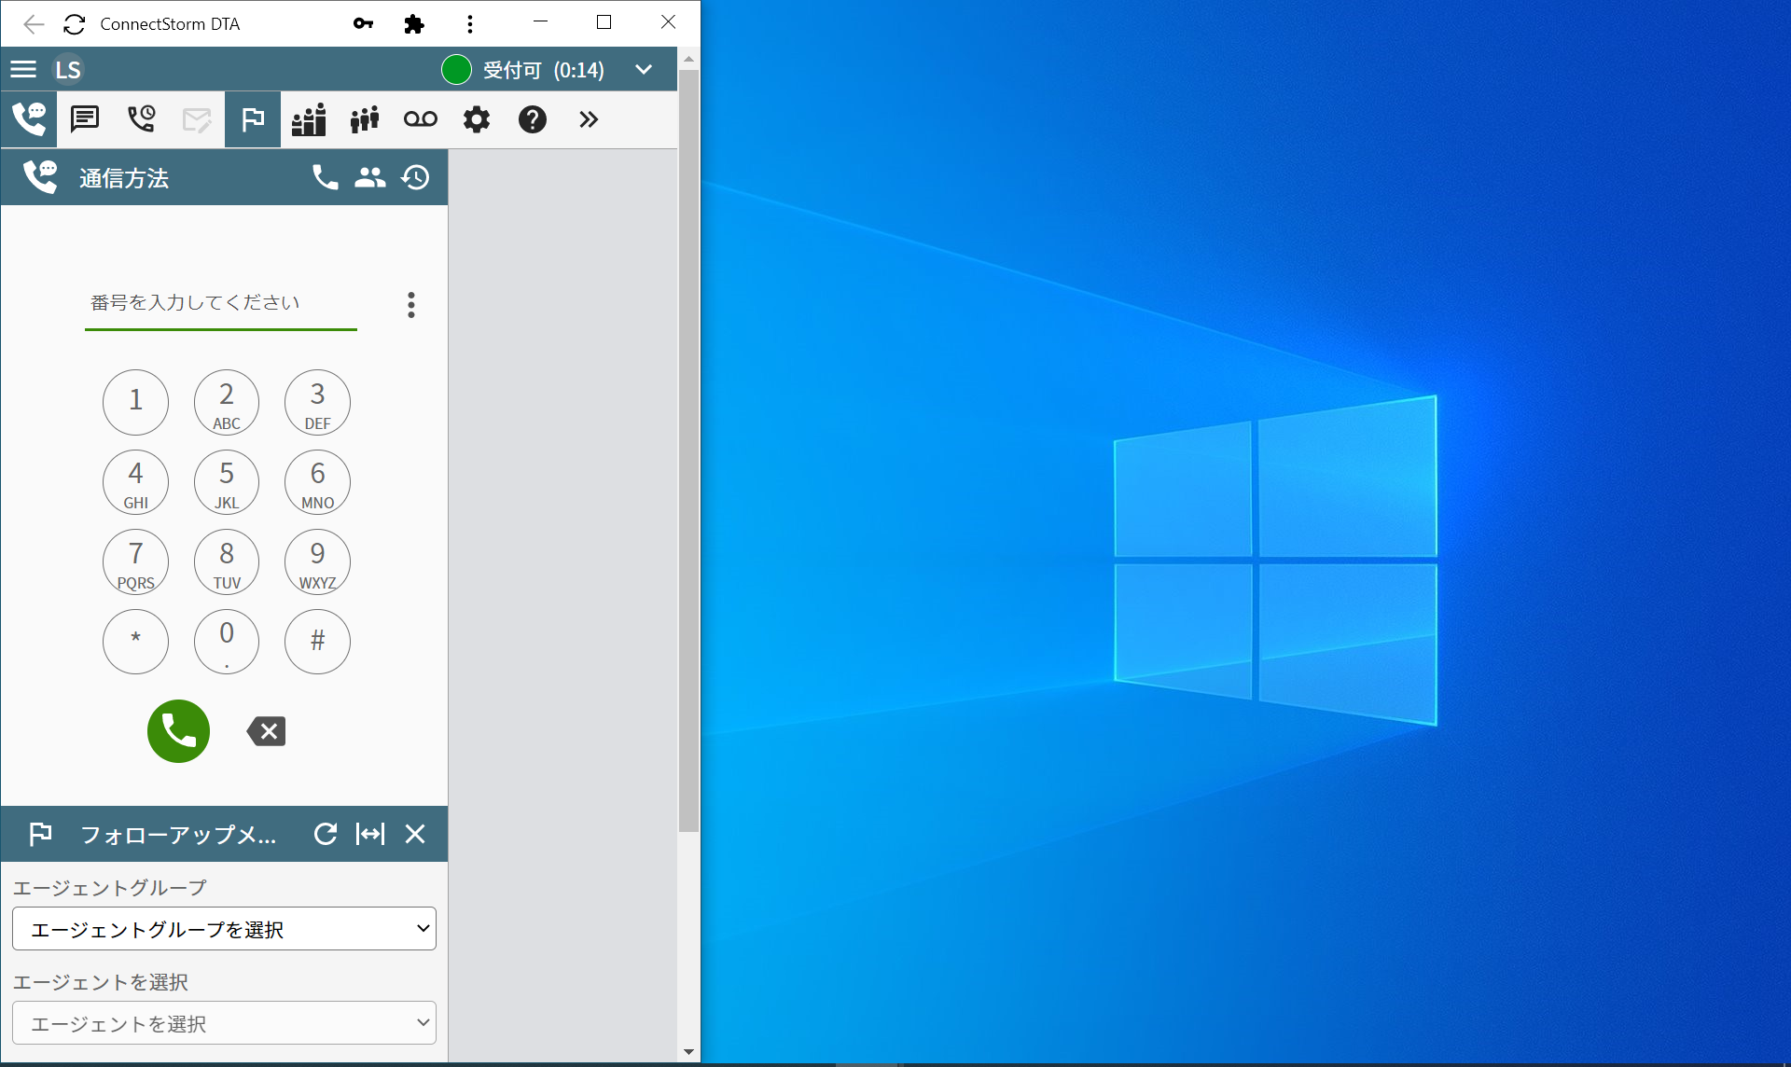1791x1067 pixels.
Task: Open エージェントを選択 dropdown
Action: coord(224,1023)
